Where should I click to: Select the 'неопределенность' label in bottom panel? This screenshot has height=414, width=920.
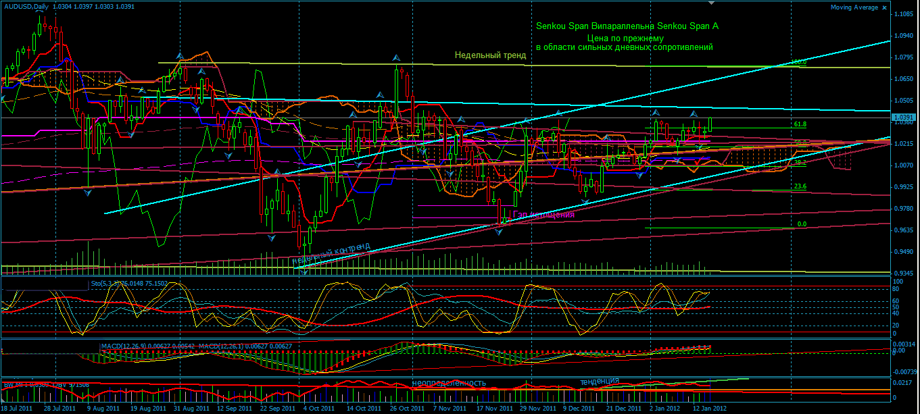click(x=449, y=383)
